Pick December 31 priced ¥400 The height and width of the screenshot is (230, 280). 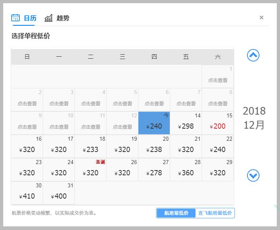point(59,193)
